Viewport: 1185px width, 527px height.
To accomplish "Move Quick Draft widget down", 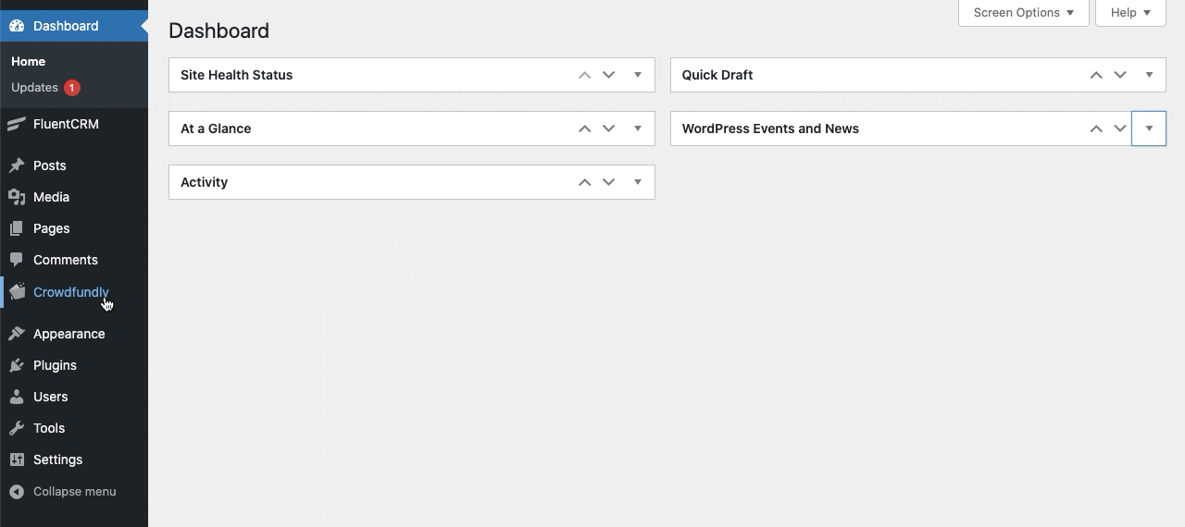I will pyautogui.click(x=1120, y=75).
